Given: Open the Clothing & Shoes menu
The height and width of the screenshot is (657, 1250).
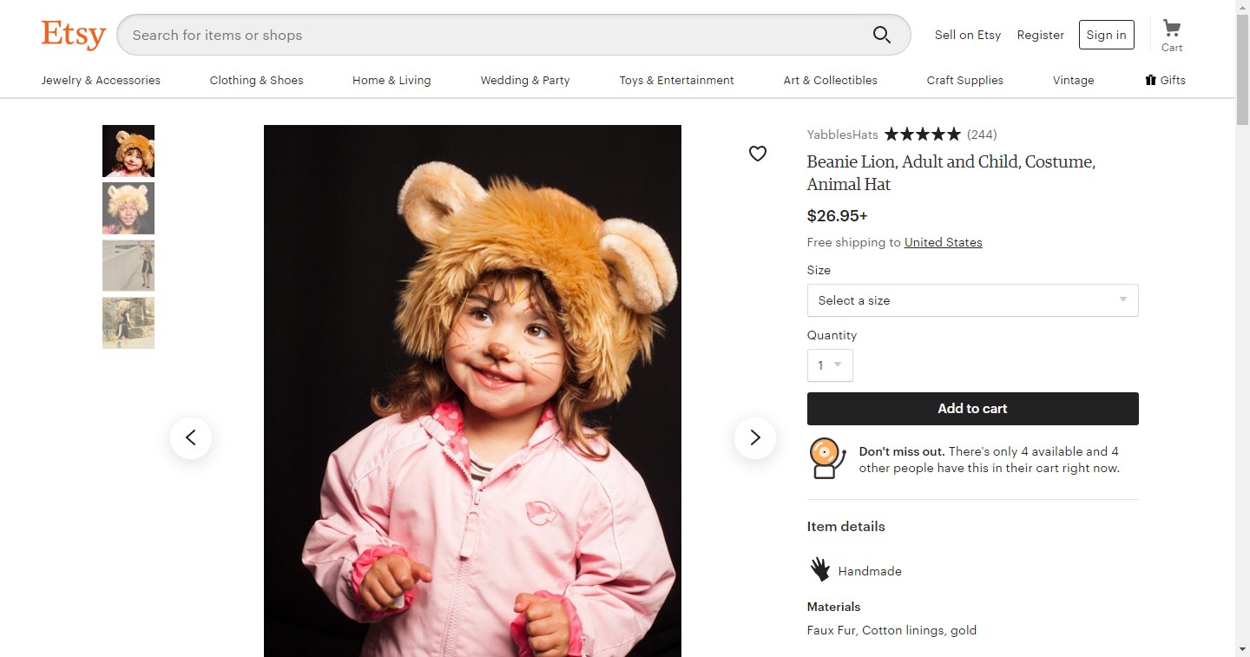Looking at the screenshot, I should 256,80.
